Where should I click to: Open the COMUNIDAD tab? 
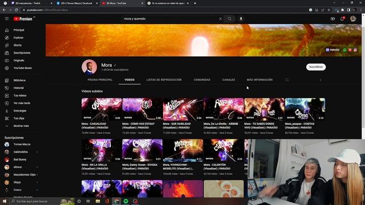(x=202, y=80)
